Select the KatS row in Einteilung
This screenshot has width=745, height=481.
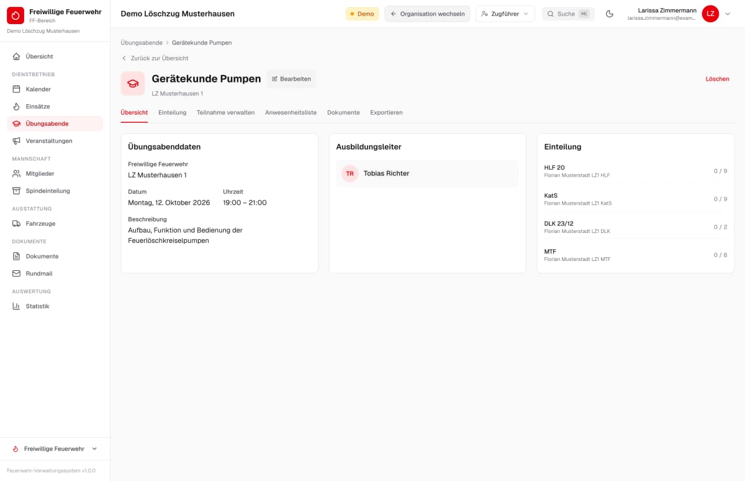(x=636, y=199)
